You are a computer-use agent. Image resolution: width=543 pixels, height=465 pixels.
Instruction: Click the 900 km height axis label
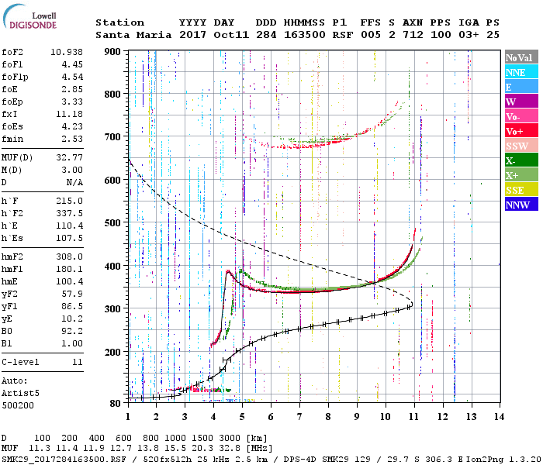point(113,52)
